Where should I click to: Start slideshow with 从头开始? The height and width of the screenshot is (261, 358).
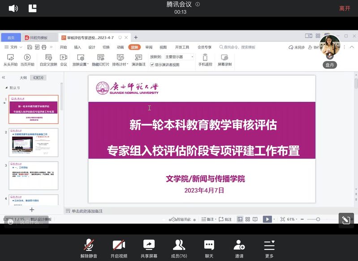(10, 60)
